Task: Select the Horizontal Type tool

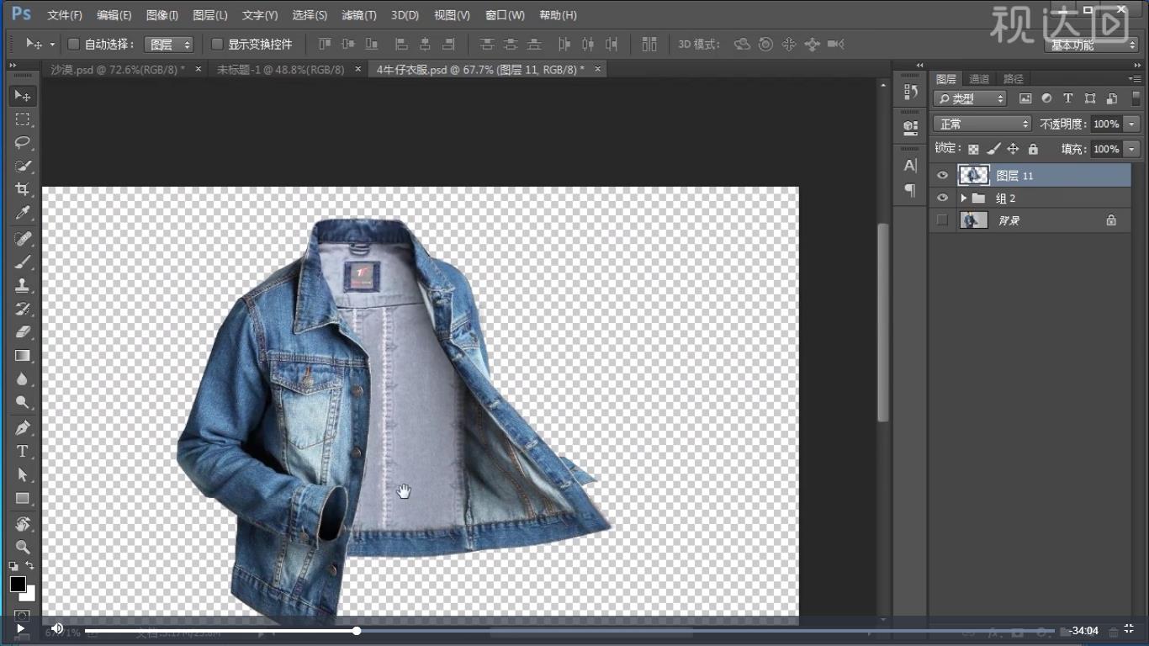Action: 23,451
